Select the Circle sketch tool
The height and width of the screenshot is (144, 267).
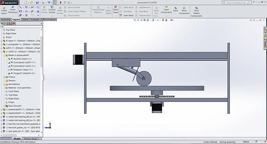(x=26, y=7)
